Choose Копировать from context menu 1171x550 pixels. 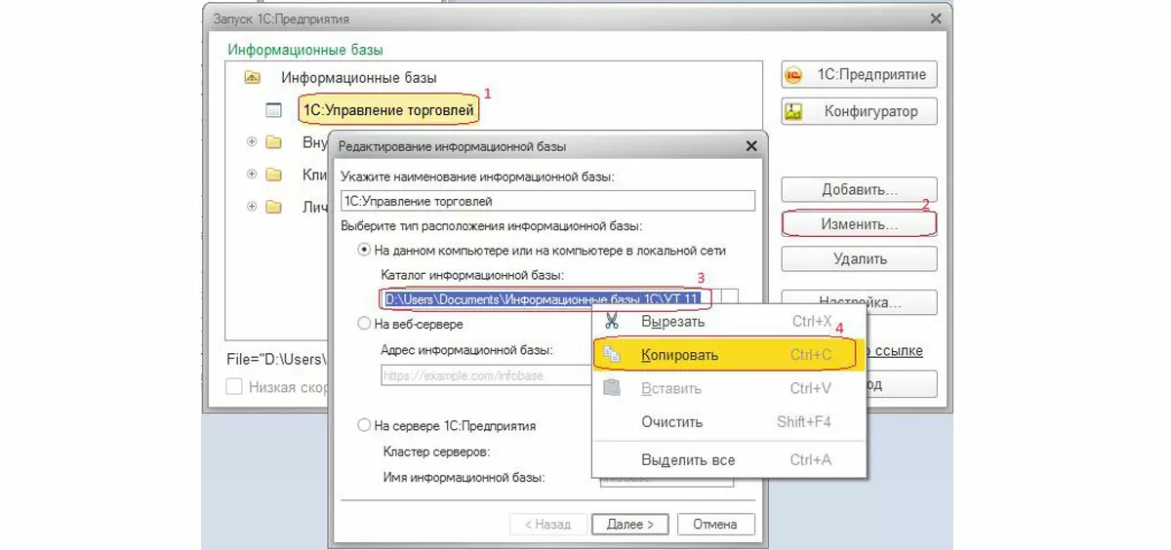pyautogui.click(x=729, y=355)
